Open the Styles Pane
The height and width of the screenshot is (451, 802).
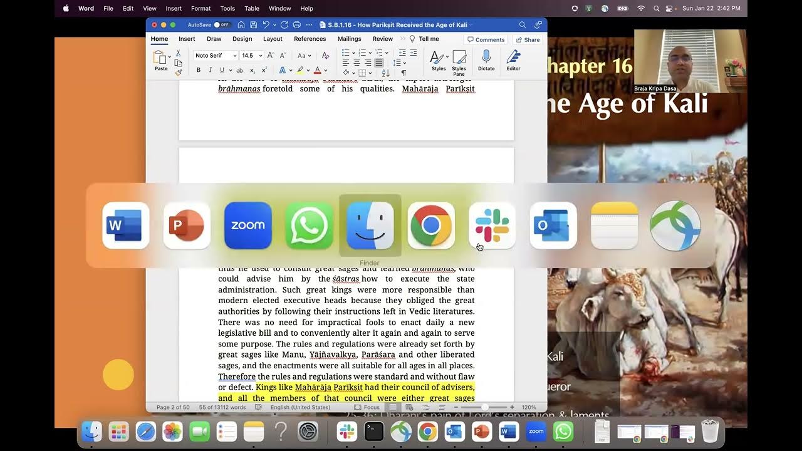point(459,63)
